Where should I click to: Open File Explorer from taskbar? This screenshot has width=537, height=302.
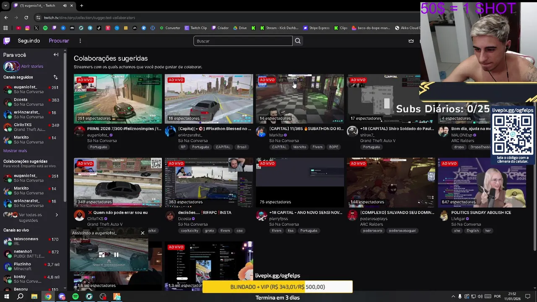point(34,297)
